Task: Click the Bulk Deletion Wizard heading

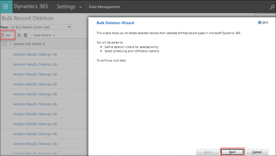Action: 115,23
